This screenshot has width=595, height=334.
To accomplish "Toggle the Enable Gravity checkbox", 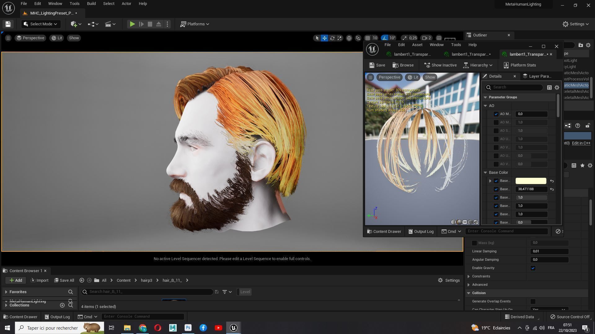I will click(533, 268).
